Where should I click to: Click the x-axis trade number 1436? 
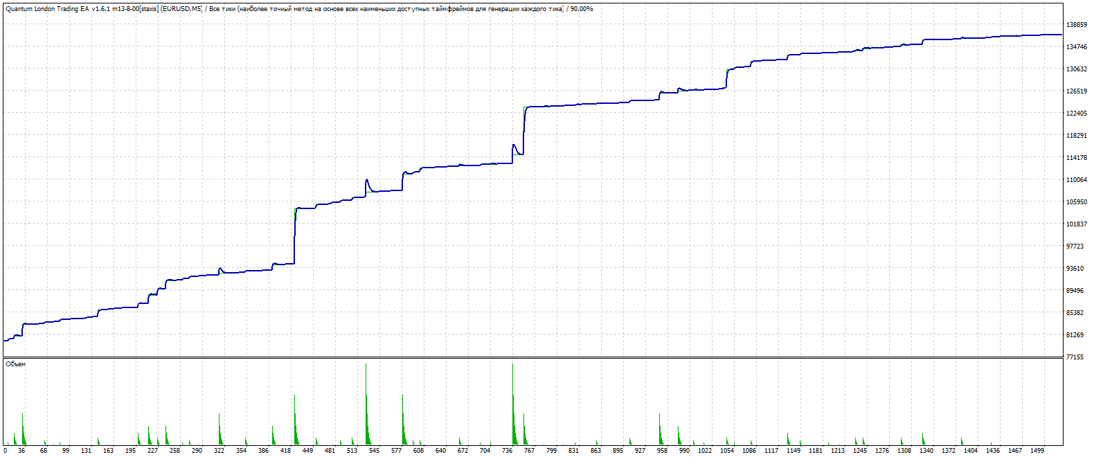click(x=993, y=451)
